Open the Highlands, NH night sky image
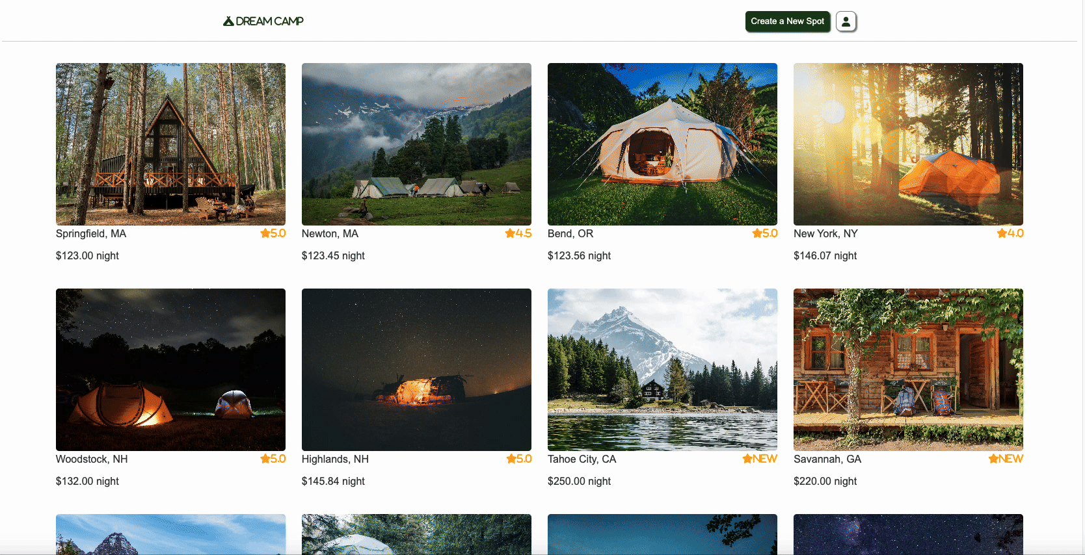The image size is (1085, 555). (416, 370)
